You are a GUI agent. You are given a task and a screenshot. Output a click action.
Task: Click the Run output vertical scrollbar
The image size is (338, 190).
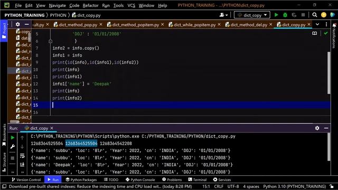(328, 147)
